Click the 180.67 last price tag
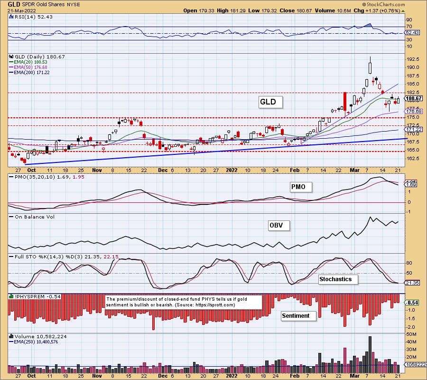Screen dimensions: 427x380 pos(414,98)
